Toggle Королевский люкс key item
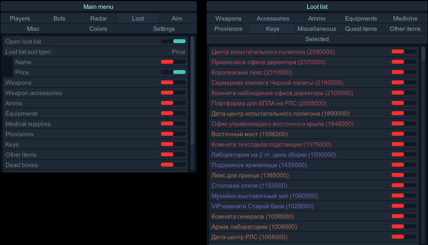Viewport: 428px width, 245px height. click(403, 73)
